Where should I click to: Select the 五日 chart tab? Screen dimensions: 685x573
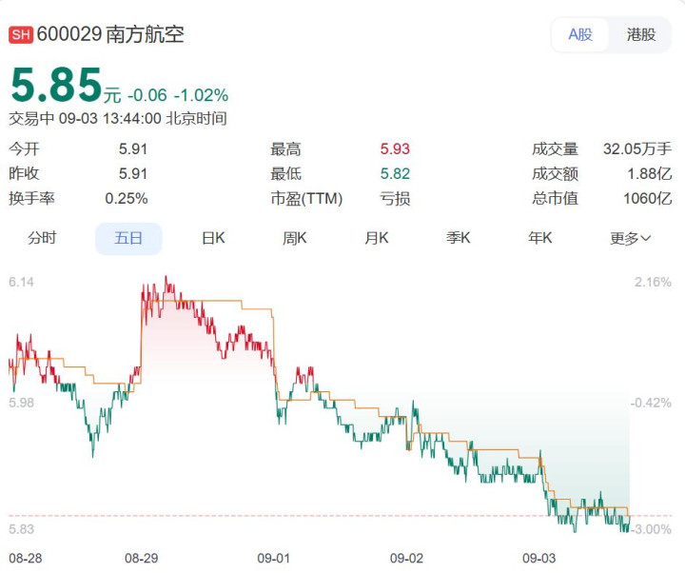(128, 239)
